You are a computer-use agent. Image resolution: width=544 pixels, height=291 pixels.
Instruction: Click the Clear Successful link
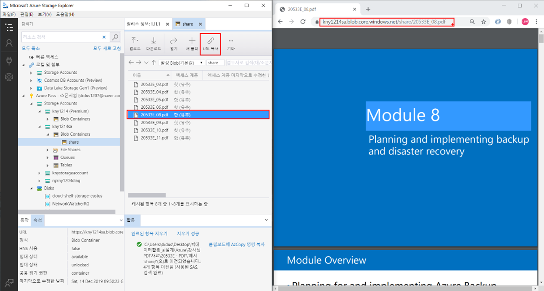click(x=188, y=234)
